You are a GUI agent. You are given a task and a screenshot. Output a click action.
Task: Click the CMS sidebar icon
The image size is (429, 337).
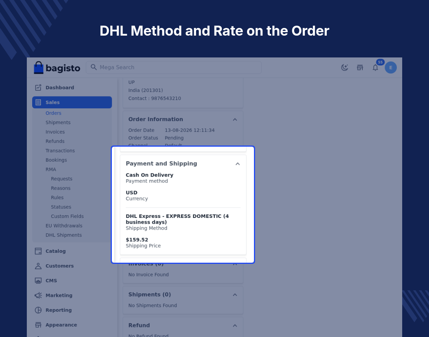(x=38, y=281)
